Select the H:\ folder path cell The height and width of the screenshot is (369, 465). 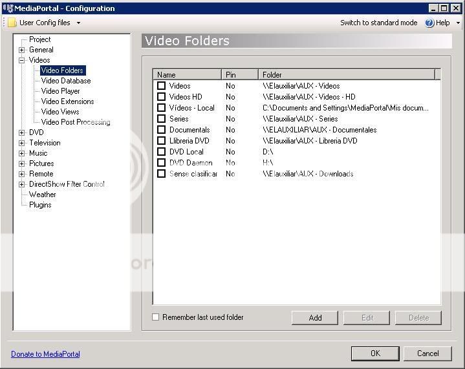pos(268,163)
